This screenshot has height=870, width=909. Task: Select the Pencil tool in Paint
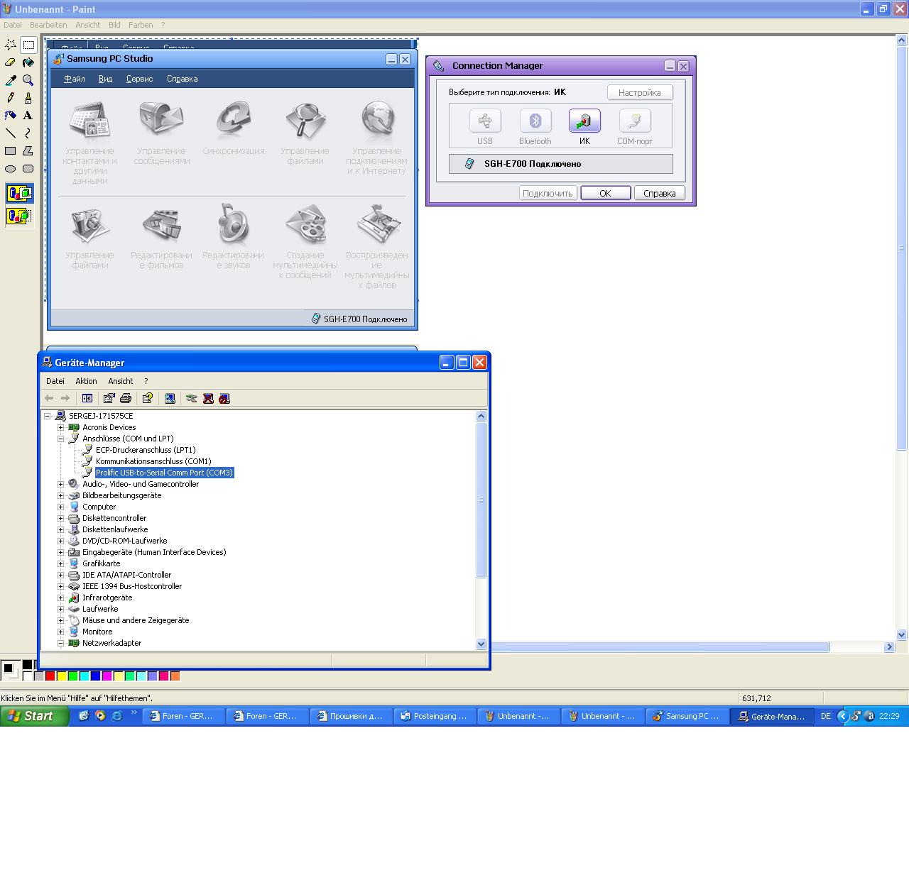click(x=11, y=98)
